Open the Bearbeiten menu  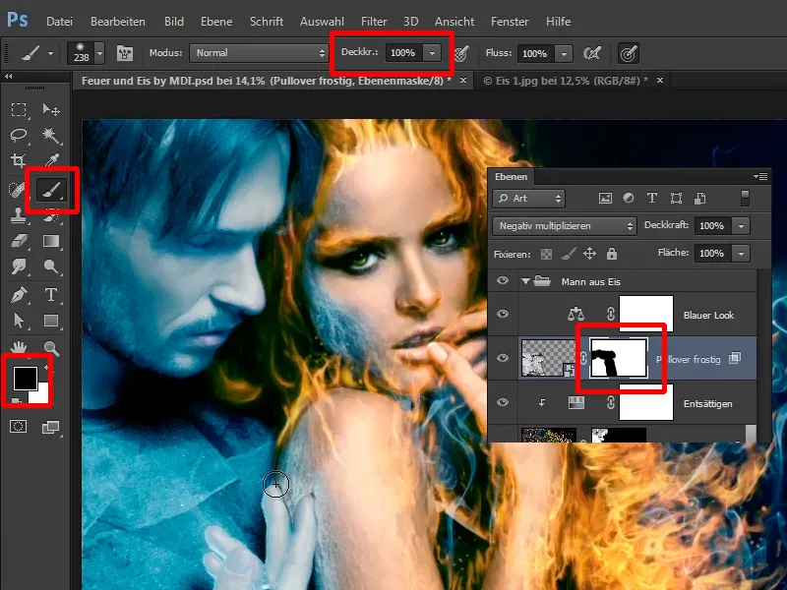[118, 22]
